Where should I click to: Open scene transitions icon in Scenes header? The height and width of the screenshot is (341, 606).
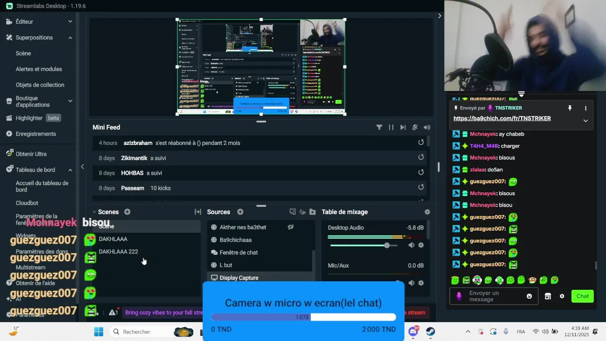pyautogui.click(x=198, y=212)
